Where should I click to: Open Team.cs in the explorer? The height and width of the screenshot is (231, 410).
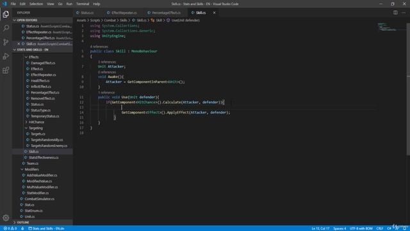(33, 164)
